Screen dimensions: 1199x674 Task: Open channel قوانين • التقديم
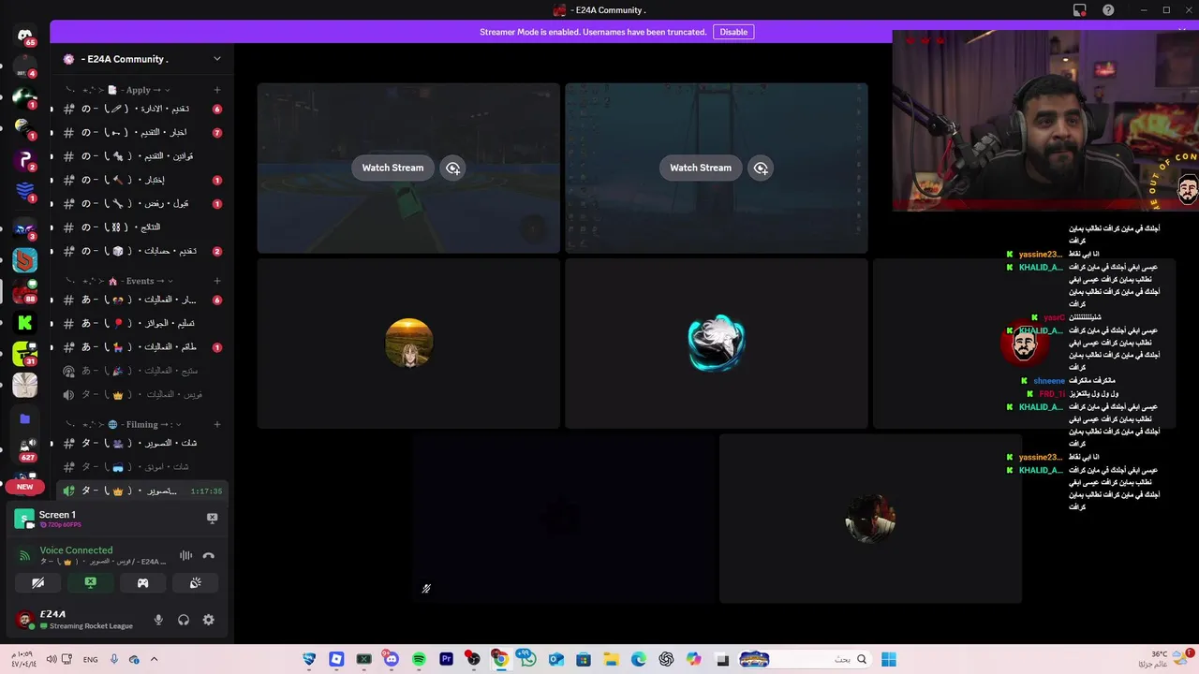click(142, 156)
